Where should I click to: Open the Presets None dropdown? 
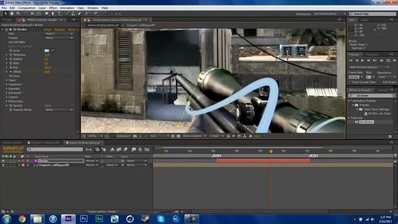coord(59,38)
